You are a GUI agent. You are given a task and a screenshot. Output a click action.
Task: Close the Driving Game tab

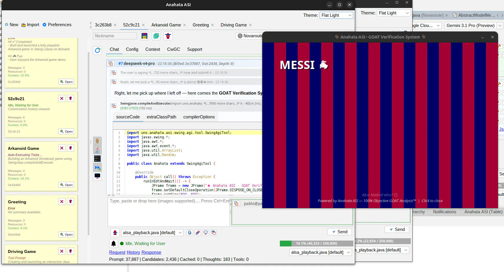250,25
